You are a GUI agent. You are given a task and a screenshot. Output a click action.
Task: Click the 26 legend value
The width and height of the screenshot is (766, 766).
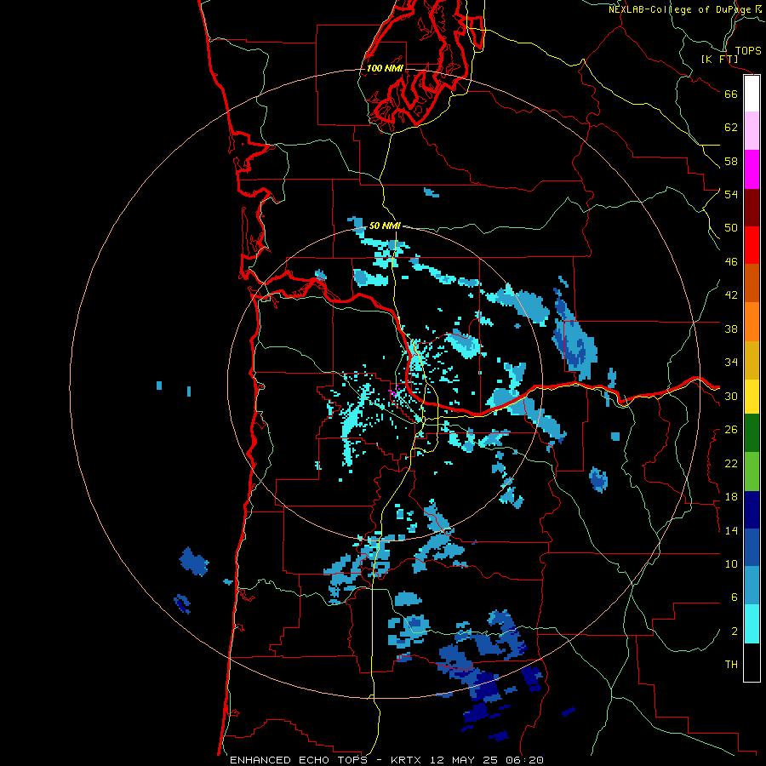point(731,430)
